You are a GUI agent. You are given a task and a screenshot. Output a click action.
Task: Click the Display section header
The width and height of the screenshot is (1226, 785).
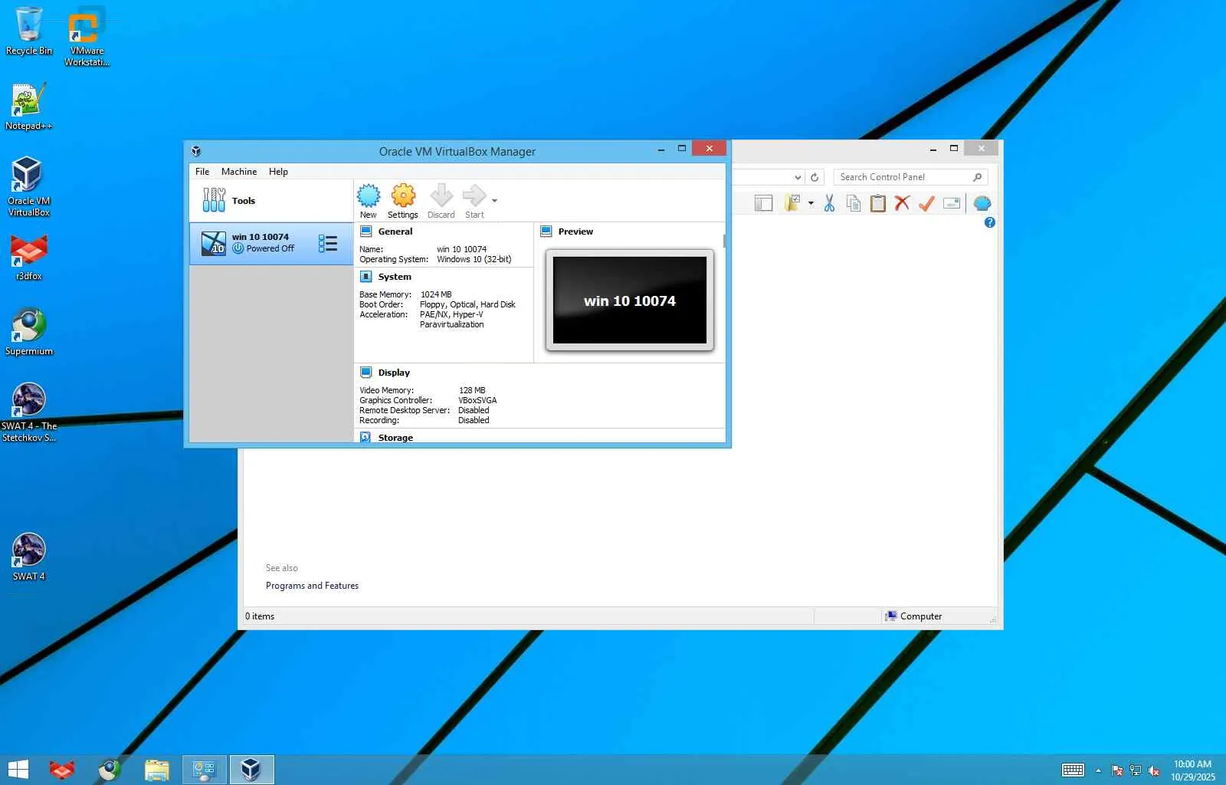pos(394,373)
